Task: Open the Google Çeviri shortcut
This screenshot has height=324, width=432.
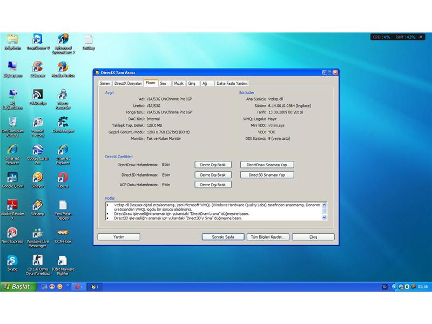Action: 12,180
